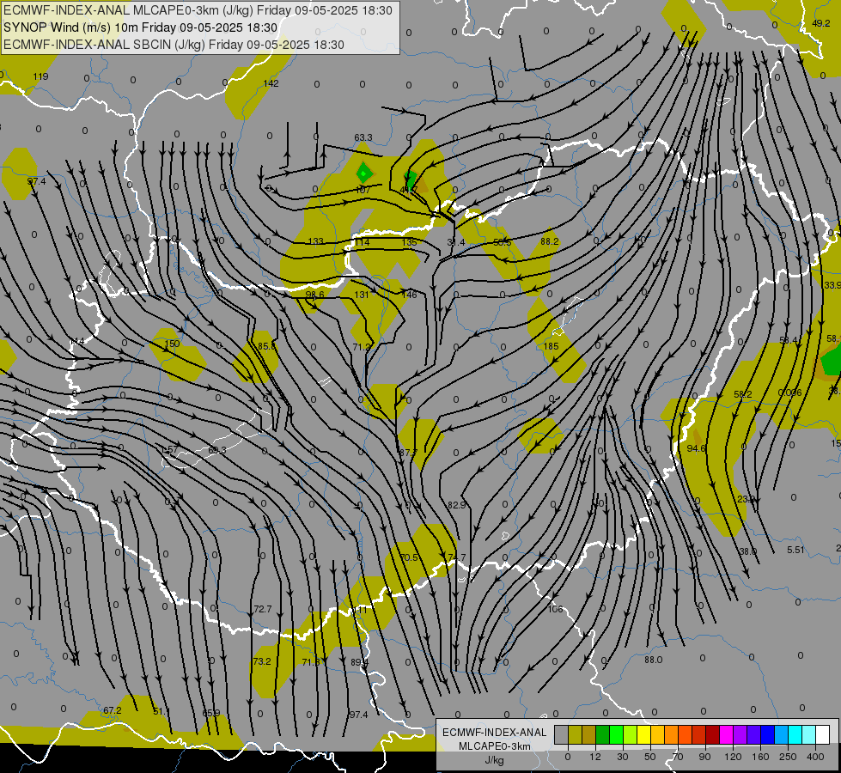Choose the pure yellow legend swatch
This screenshot has height=773, width=841.
643,734
